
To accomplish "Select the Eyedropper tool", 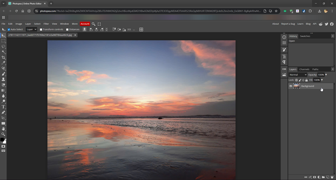I will 4,63.
